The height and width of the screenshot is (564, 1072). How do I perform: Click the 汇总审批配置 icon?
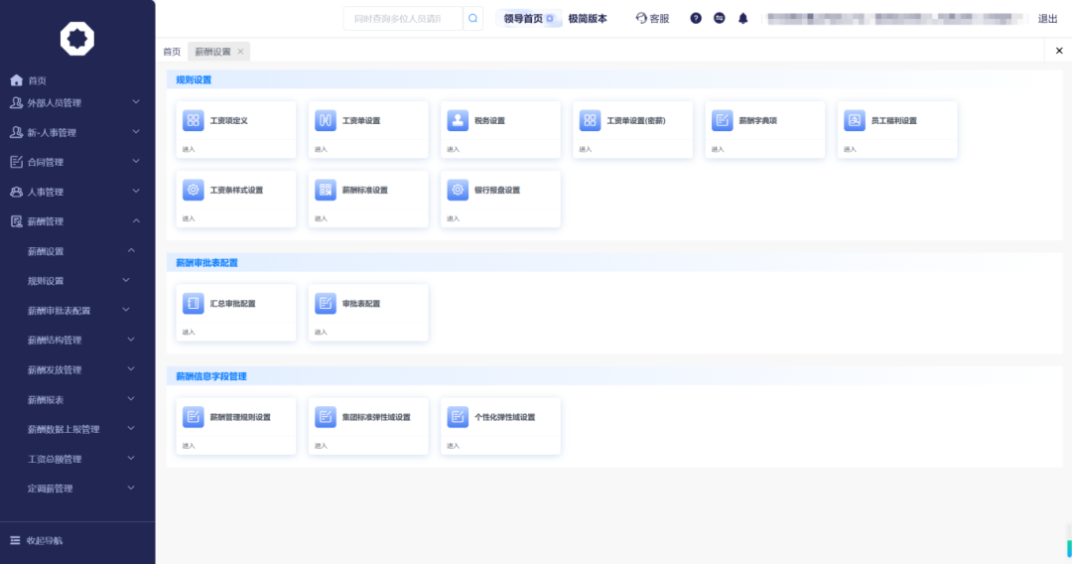(x=193, y=303)
